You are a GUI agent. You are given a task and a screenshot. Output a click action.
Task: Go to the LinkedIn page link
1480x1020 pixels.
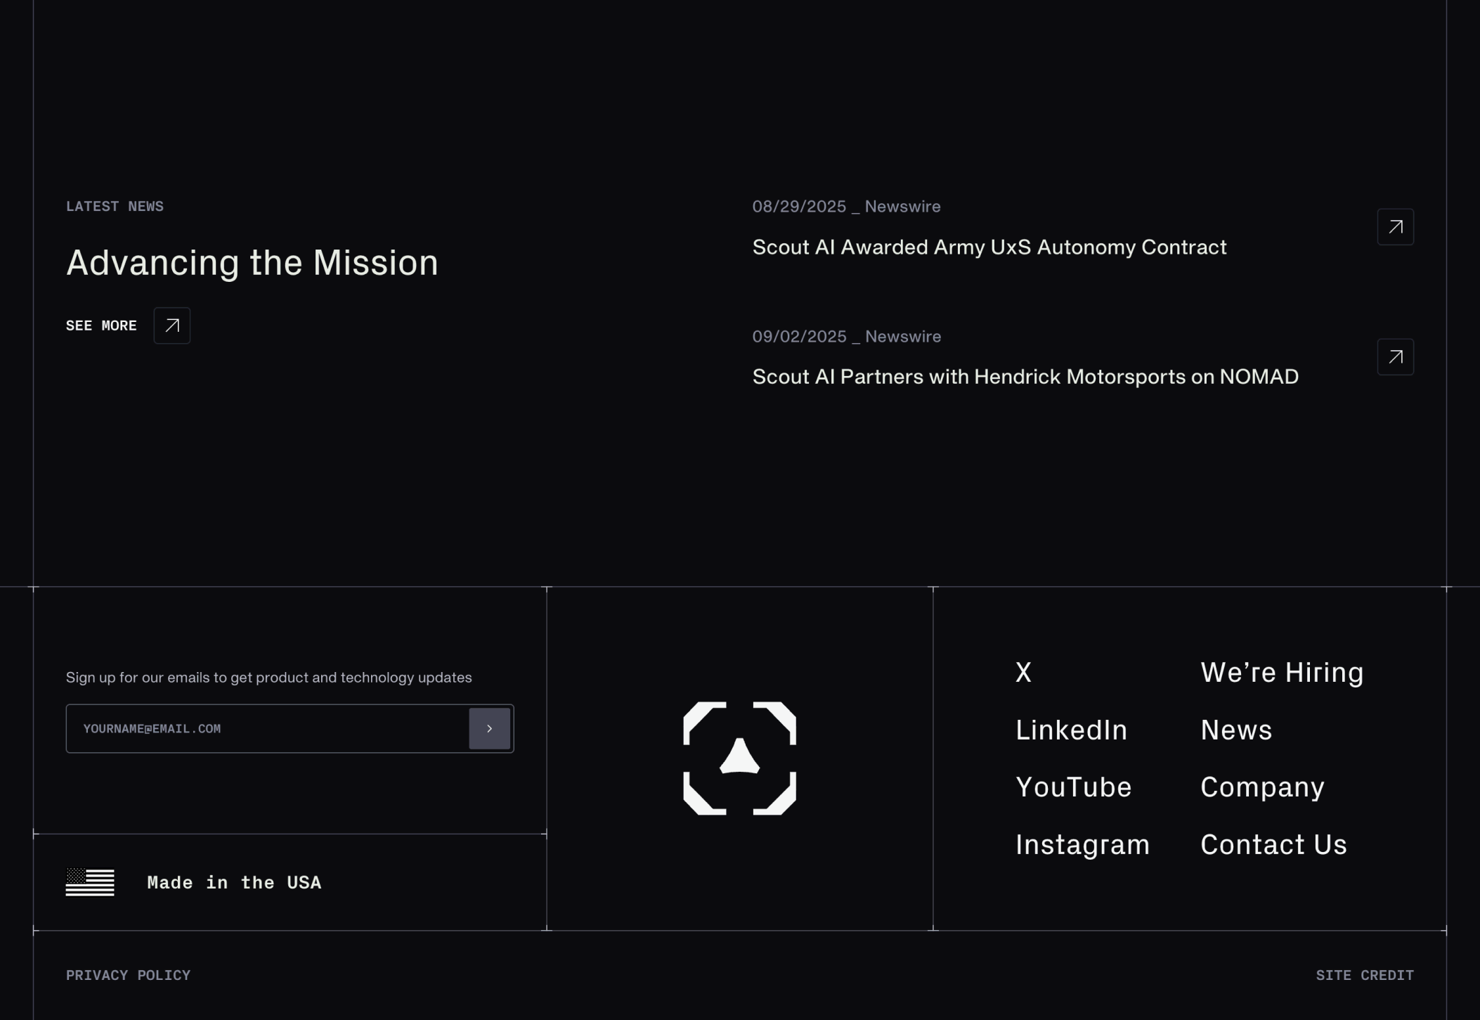(1071, 730)
